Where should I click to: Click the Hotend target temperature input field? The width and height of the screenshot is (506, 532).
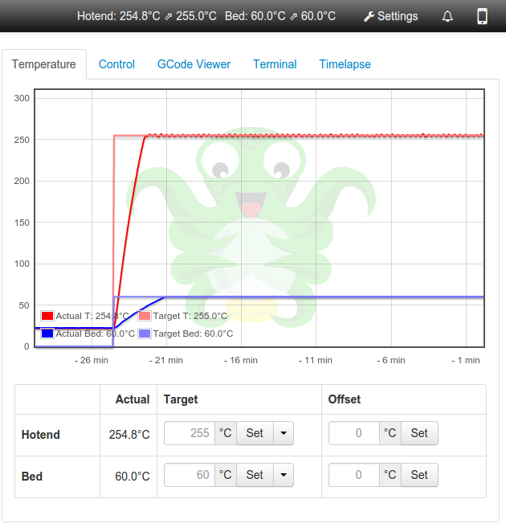[190, 433]
